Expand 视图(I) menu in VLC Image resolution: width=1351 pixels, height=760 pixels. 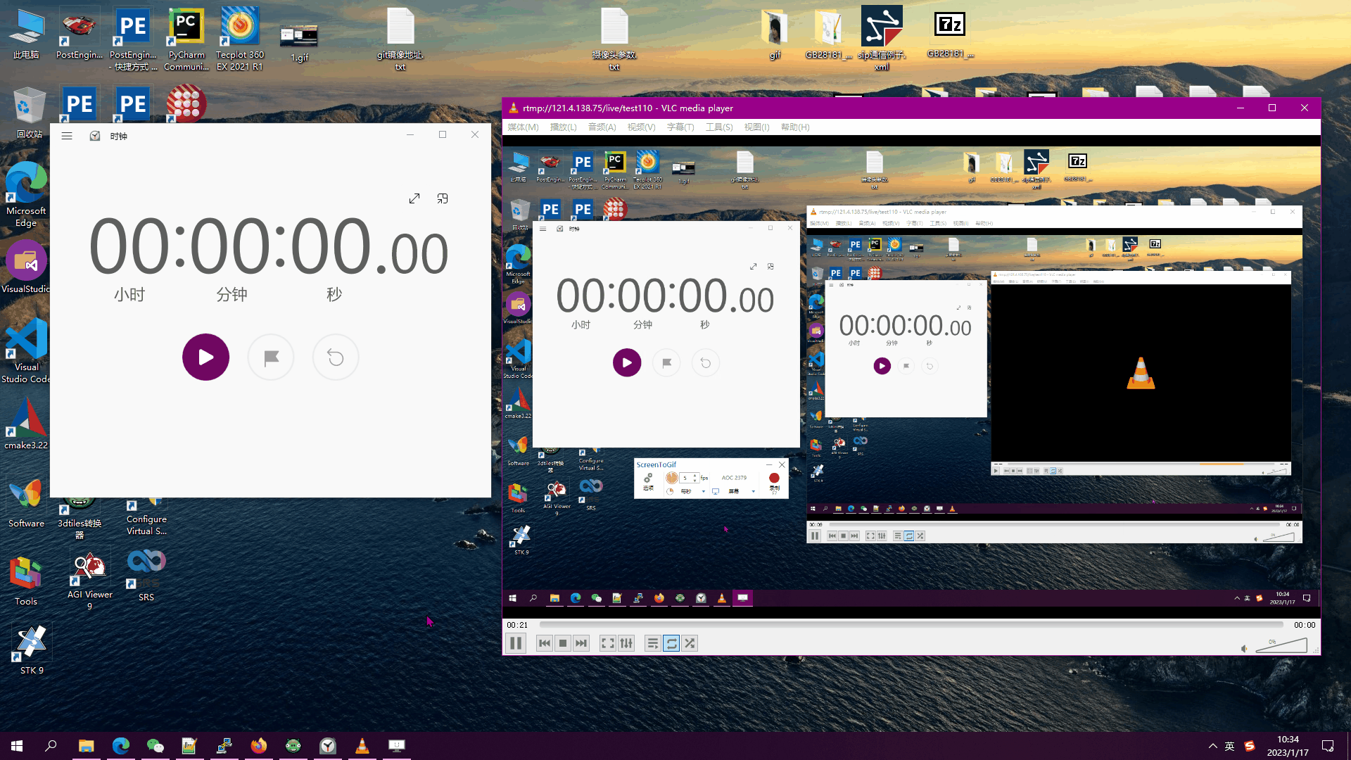pyautogui.click(x=756, y=127)
